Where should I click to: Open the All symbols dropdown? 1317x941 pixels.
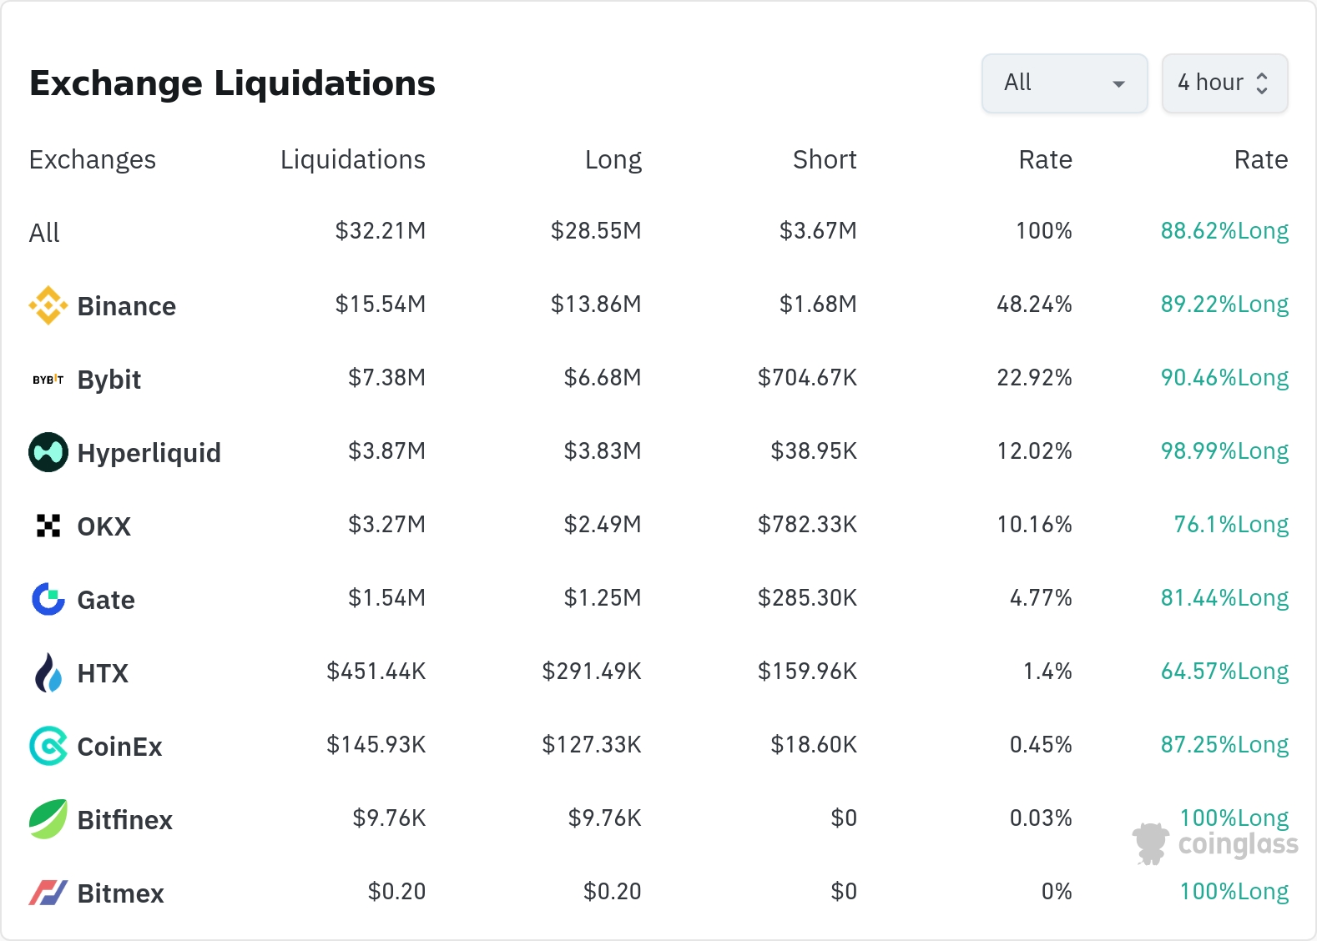click(1064, 83)
